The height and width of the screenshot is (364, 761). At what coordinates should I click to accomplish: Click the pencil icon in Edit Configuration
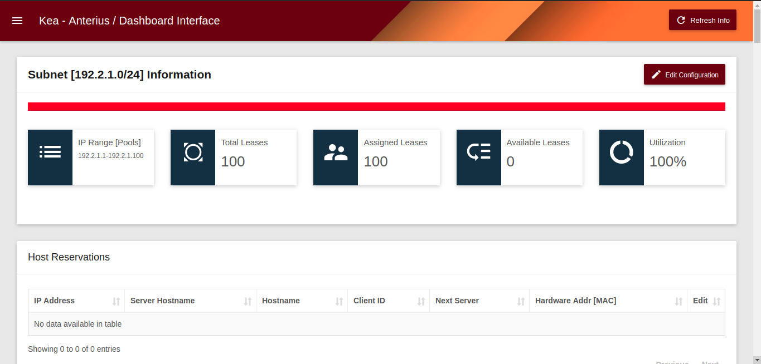(656, 75)
